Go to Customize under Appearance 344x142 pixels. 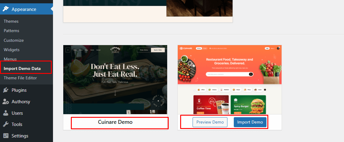click(14, 40)
